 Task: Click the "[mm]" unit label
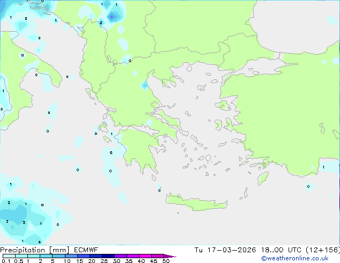[59, 250]
